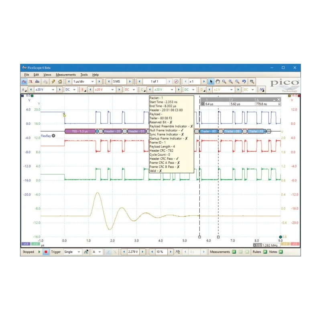Image resolution: width=321 pixels, height=321 pixels.
Task: Open Channel C options button
Action: click(x=143, y=89)
